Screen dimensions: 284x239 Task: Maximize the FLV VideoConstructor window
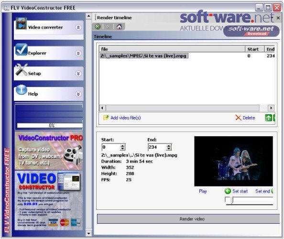point(268,8)
